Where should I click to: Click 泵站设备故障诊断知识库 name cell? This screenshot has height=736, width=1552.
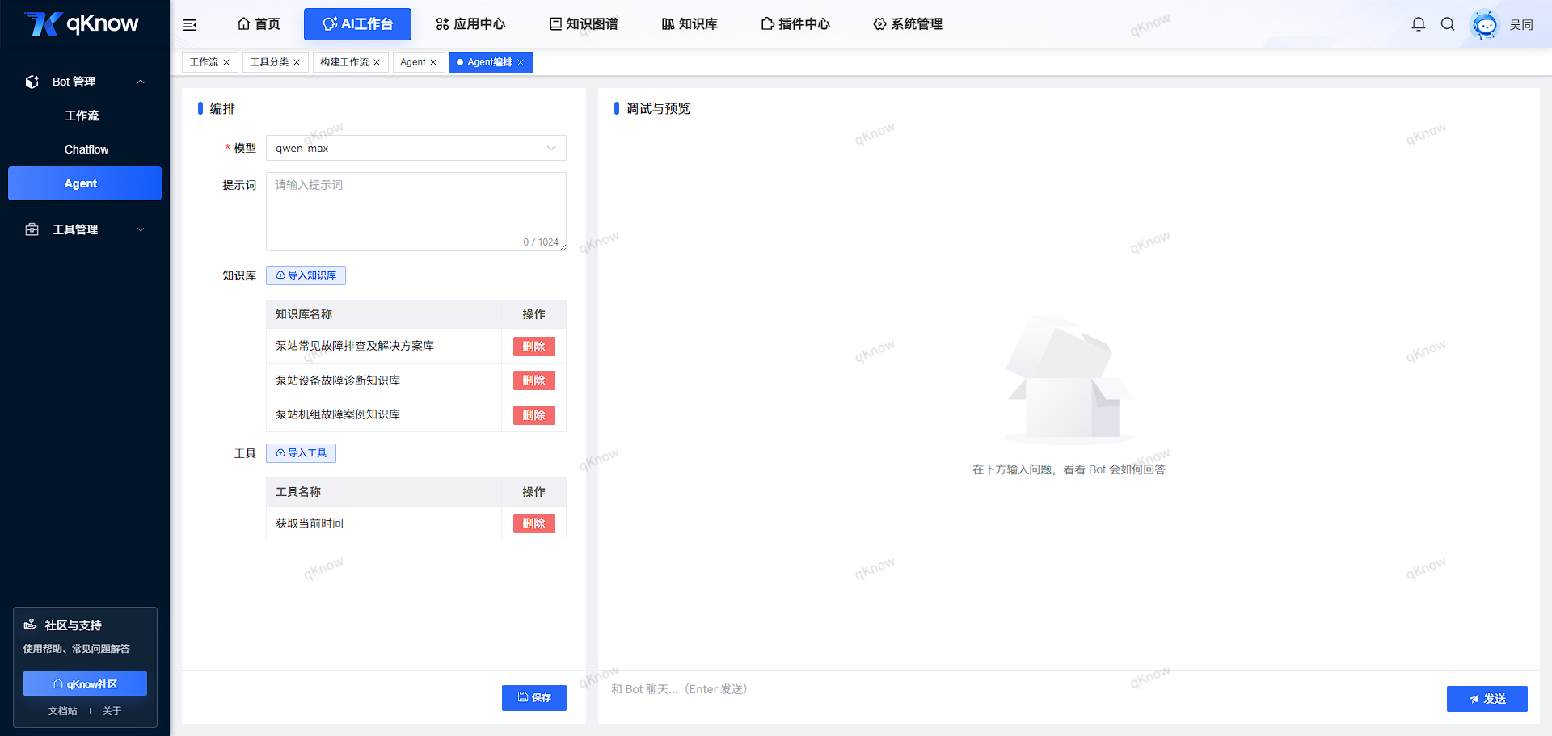[384, 381]
